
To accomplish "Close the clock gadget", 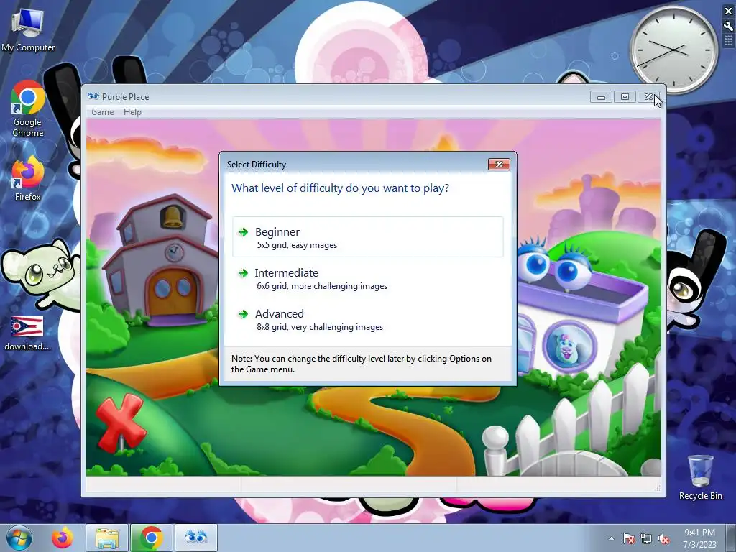I will pos(729,11).
